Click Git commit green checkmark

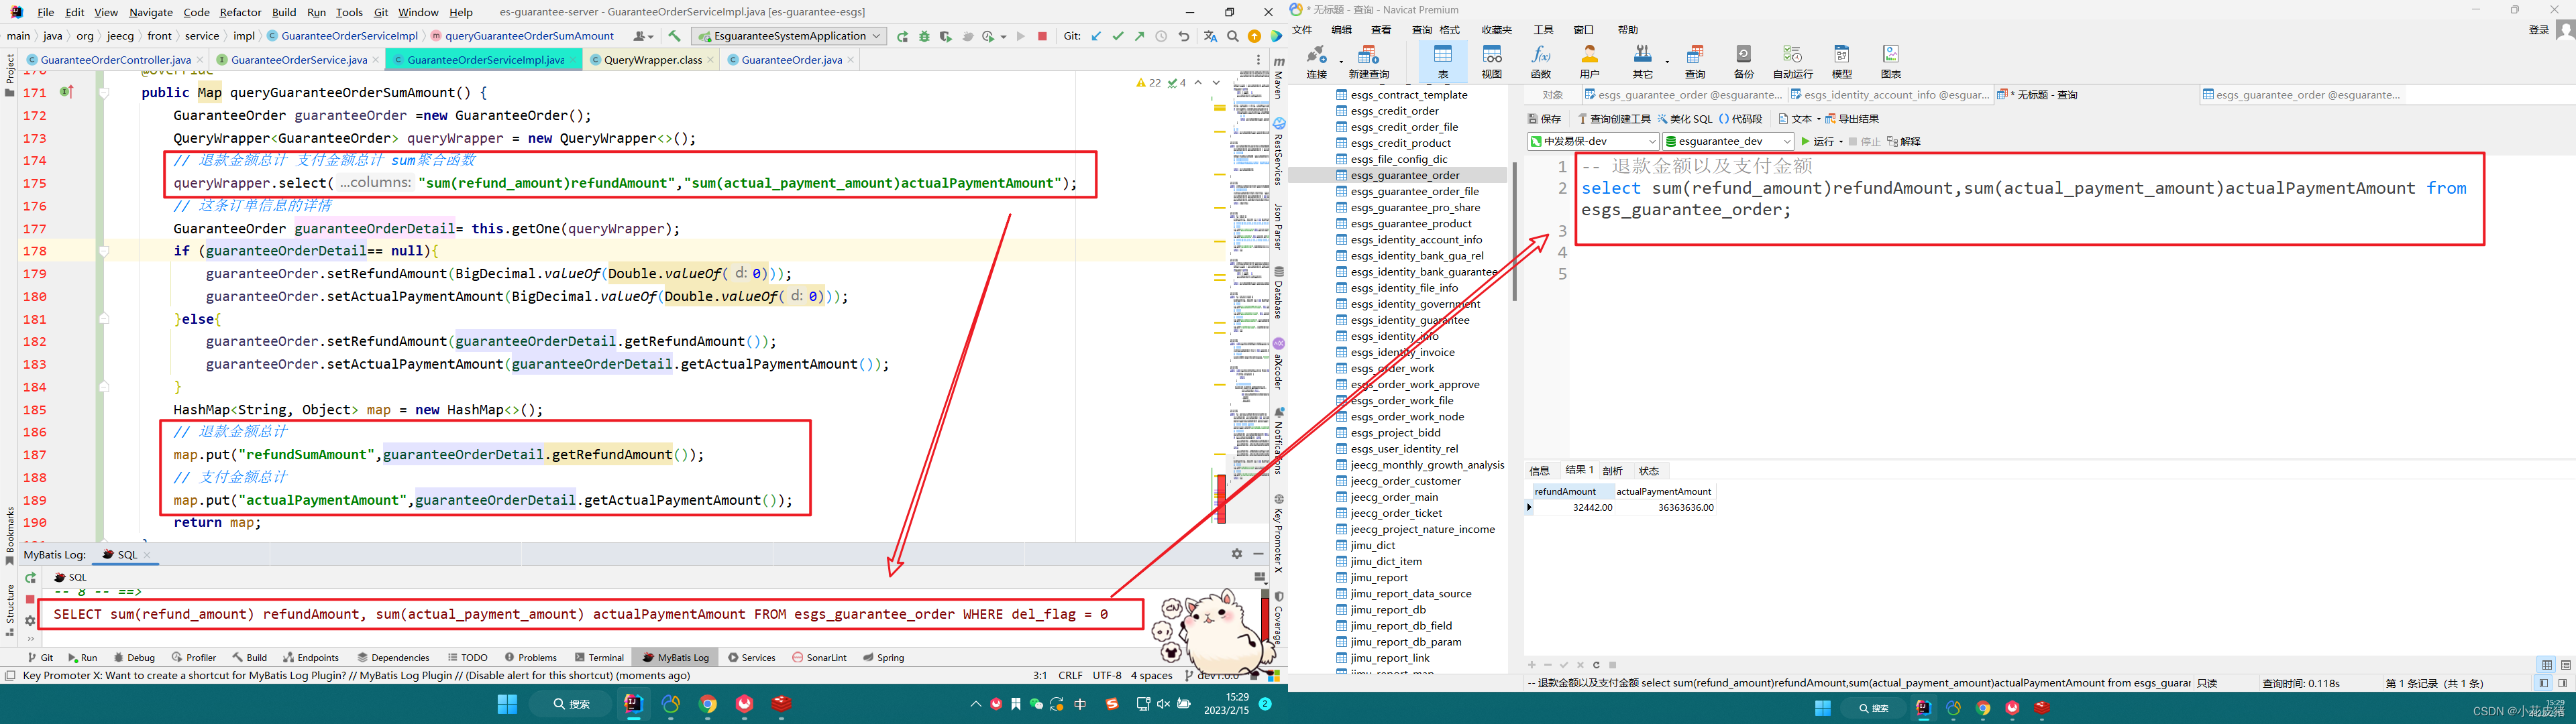[1118, 36]
